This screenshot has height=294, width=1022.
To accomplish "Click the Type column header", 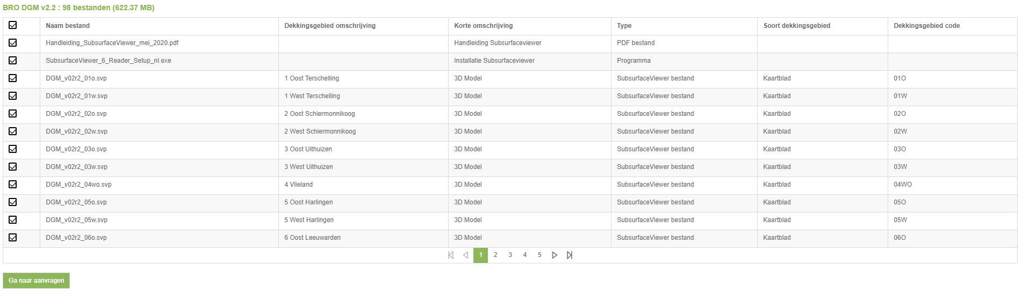I will point(624,26).
